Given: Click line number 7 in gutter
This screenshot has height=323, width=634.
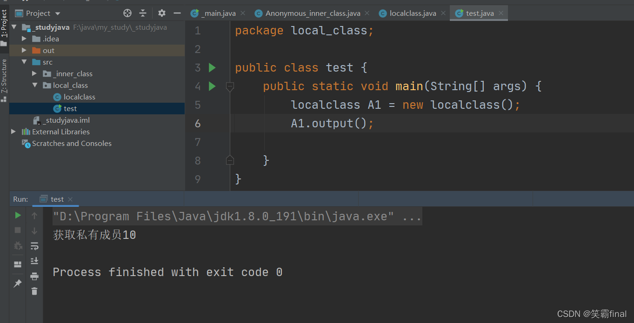Looking at the screenshot, I should point(198,142).
